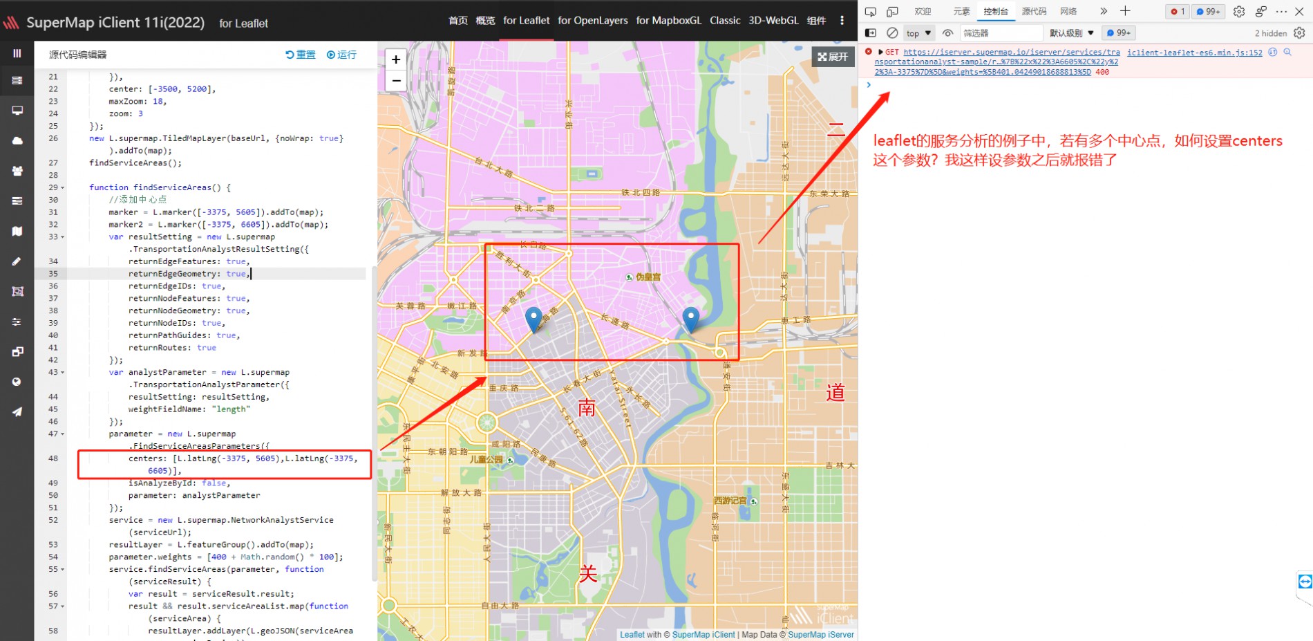Open the globe sidebar category
The image size is (1313, 641).
pos(17,382)
